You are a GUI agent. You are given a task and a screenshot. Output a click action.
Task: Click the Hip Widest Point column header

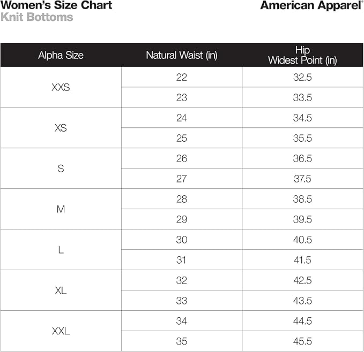pos(302,55)
